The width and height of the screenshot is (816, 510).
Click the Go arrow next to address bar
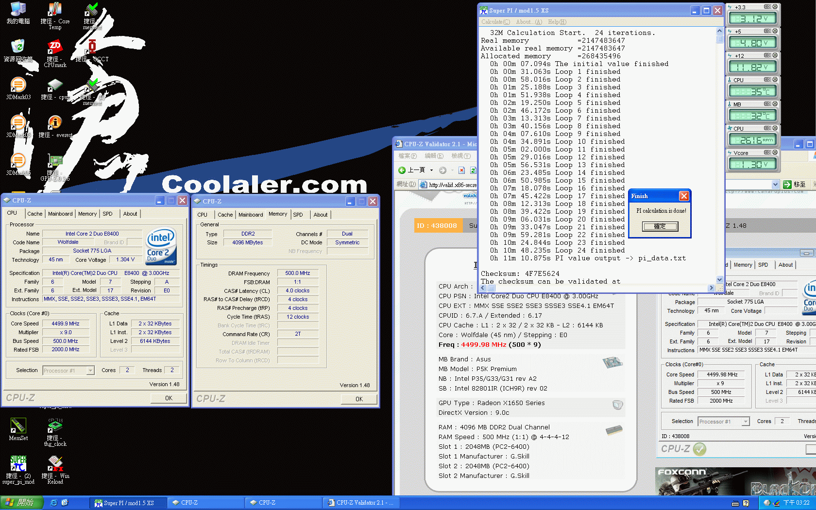787,185
